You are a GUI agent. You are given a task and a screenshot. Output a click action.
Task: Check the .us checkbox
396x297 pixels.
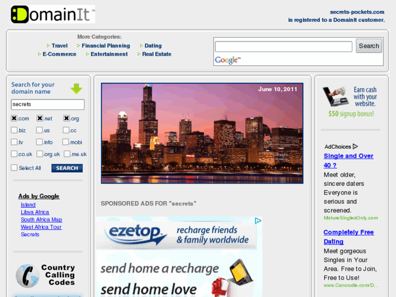[x=39, y=130]
